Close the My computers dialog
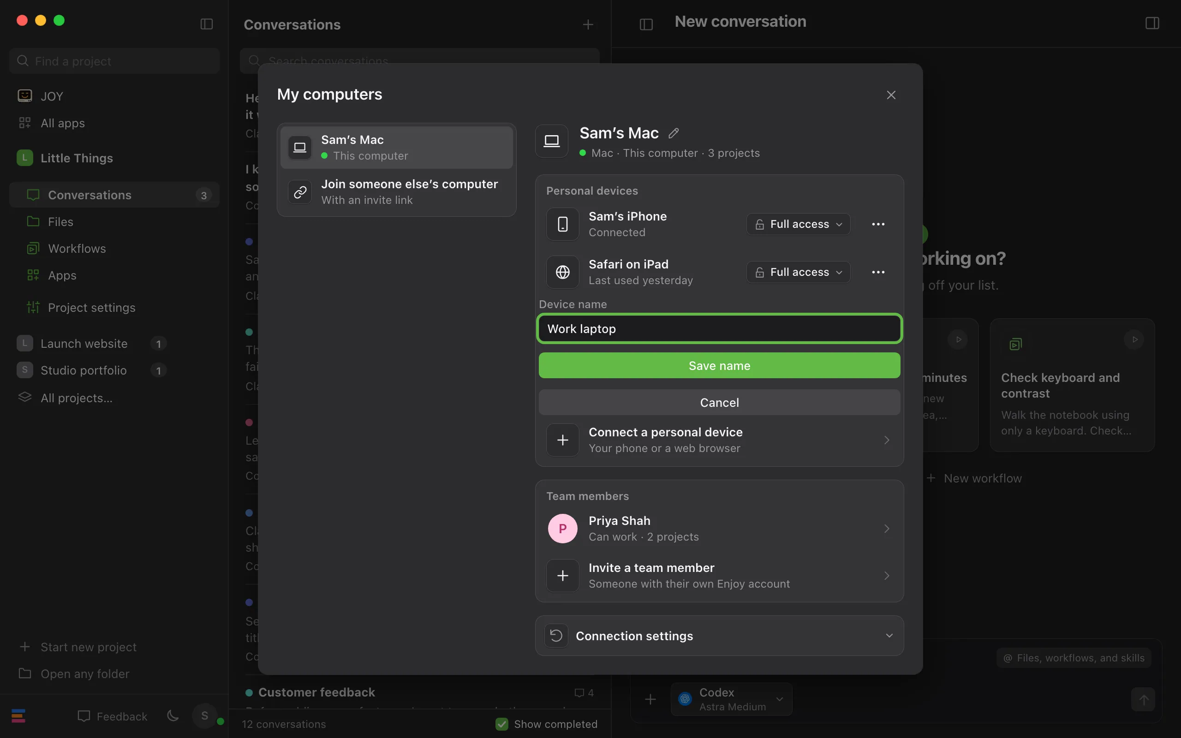Image resolution: width=1181 pixels, height=738 pixels. [x=891, y=95]
